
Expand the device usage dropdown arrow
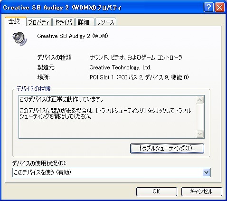point(206,172)
